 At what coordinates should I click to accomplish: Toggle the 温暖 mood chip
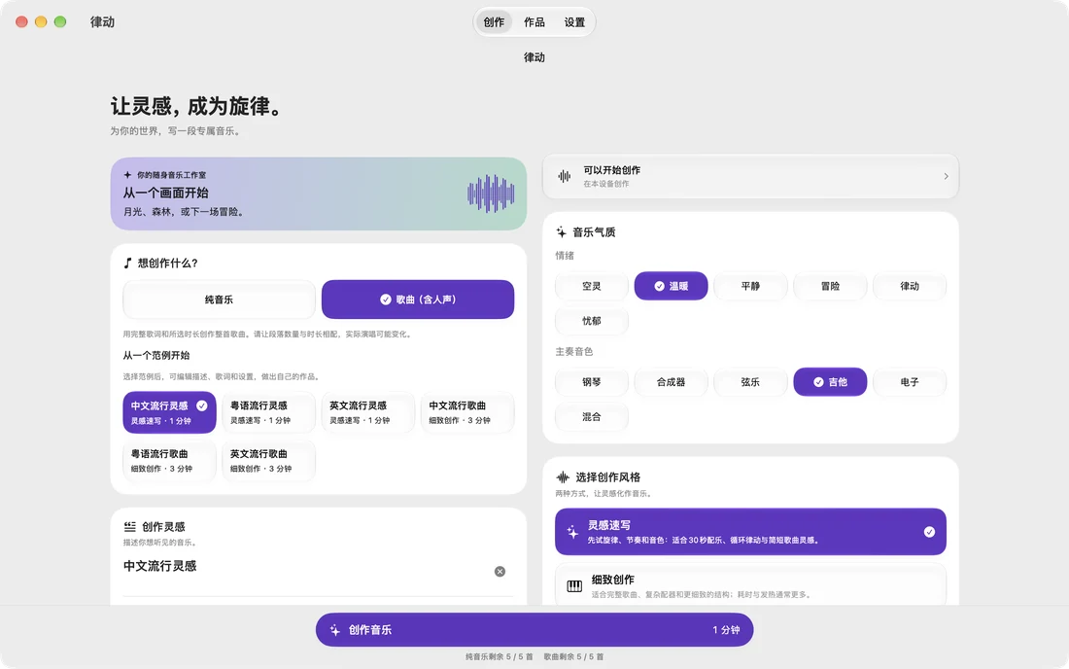click(x=671, y=287)
